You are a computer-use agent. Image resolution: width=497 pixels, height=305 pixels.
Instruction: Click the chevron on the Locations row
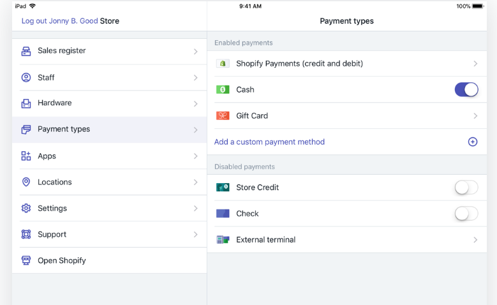[x=196, y=182]
